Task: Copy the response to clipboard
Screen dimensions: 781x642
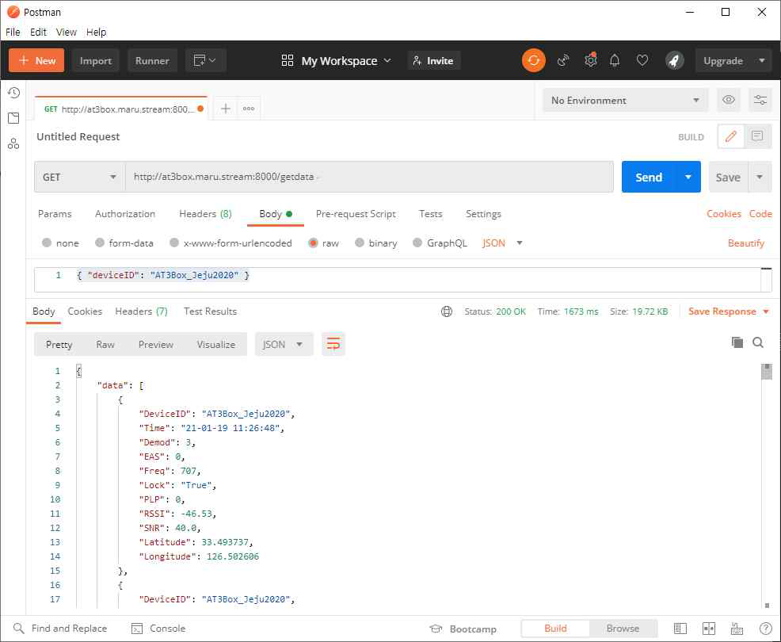Action: tap(737, 342)
